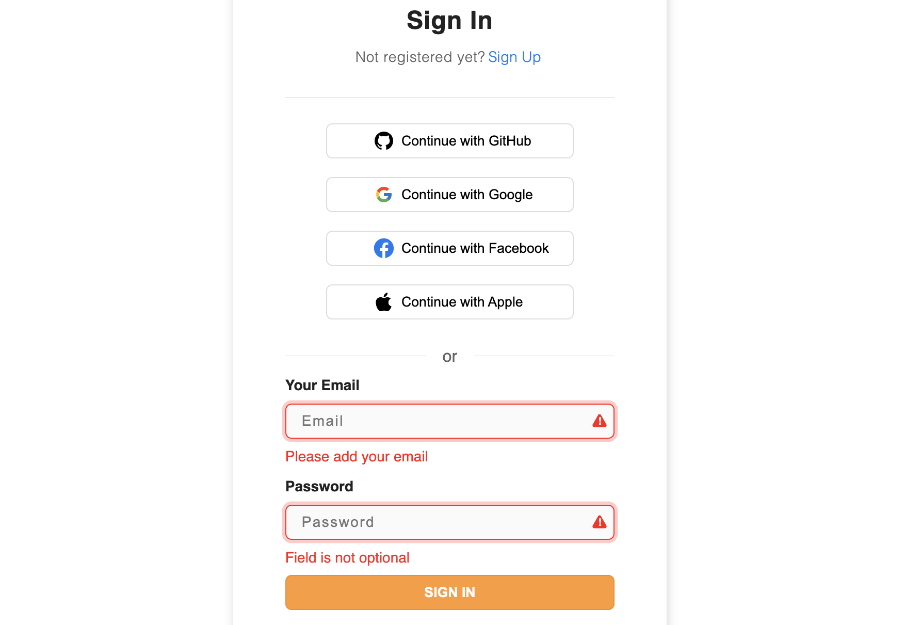Click the Sign In page heading
921x625 pixels.
449,20
